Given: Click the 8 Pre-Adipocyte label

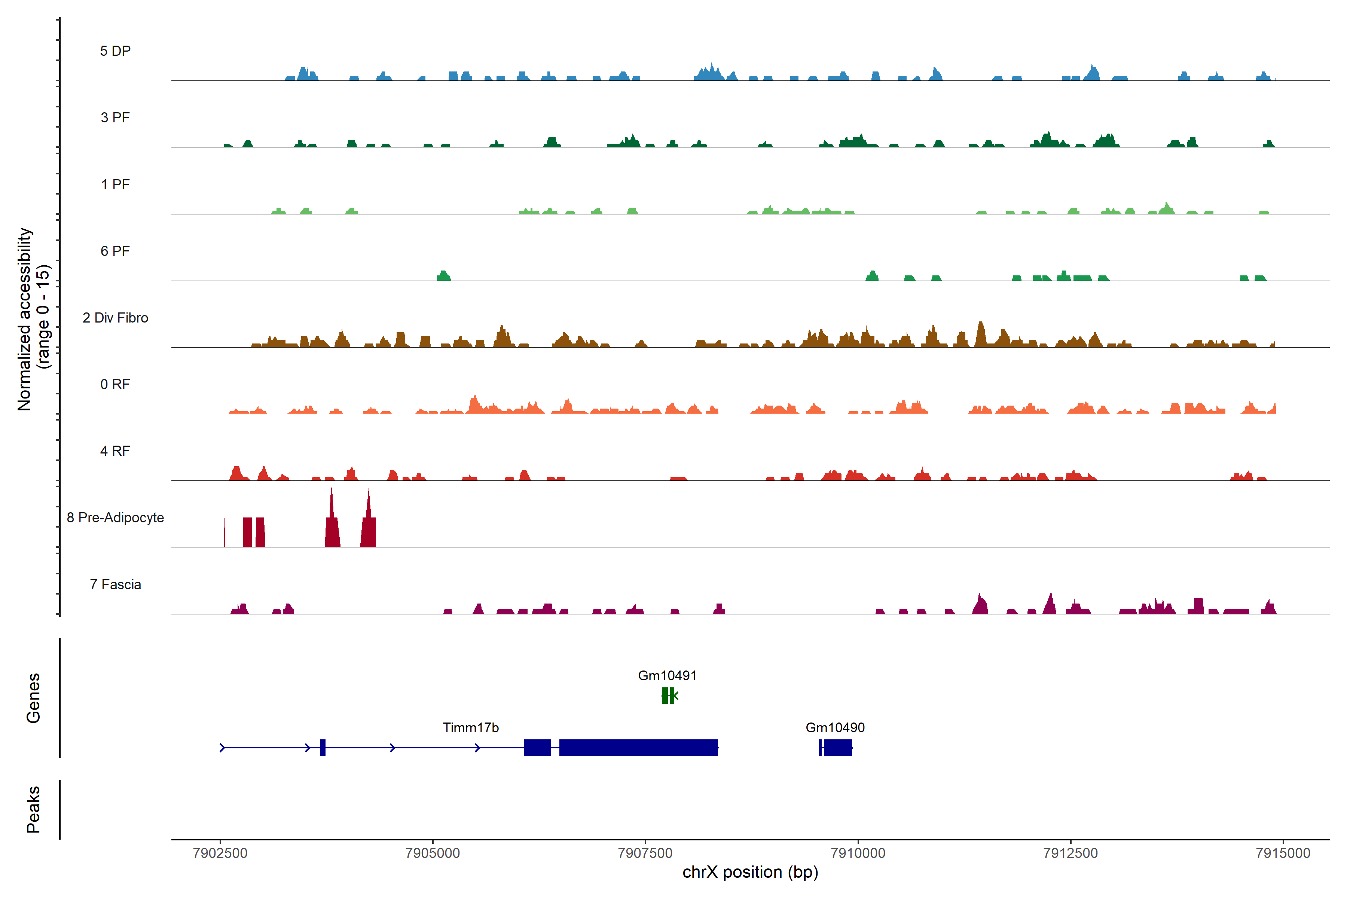Looking at the screenshot, I should pyautogui.click(x=115, y=518).
